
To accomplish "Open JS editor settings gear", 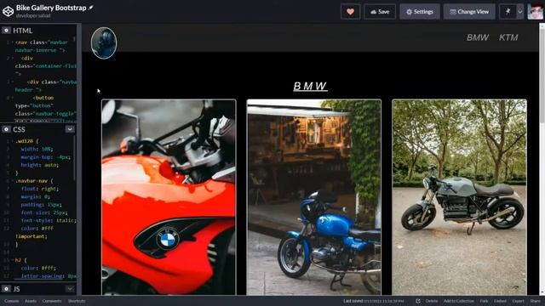I will point(6,289).
